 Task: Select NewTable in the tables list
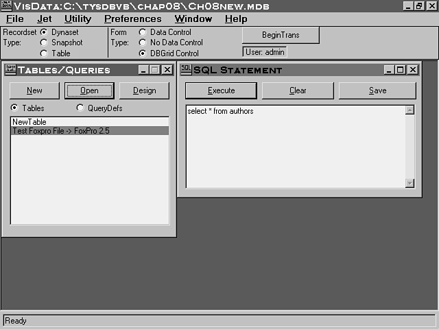point(29,122)
